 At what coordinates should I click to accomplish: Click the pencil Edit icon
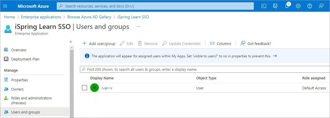122,43
